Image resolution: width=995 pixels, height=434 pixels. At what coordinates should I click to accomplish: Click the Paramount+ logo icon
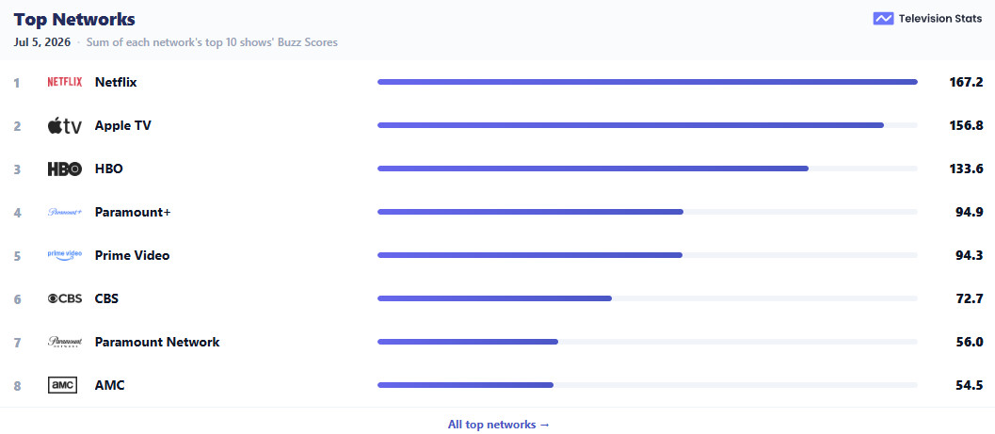pos(65,212)
